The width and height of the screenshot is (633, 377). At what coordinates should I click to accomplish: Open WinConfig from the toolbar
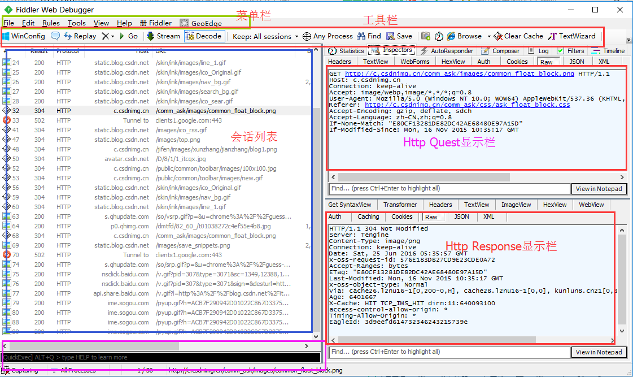pyautogui.click(x=24, y=36)
